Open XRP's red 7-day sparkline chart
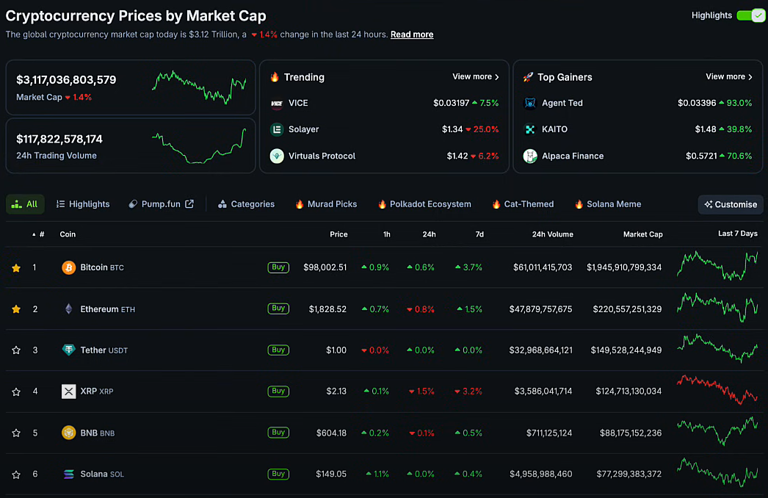 717,389
